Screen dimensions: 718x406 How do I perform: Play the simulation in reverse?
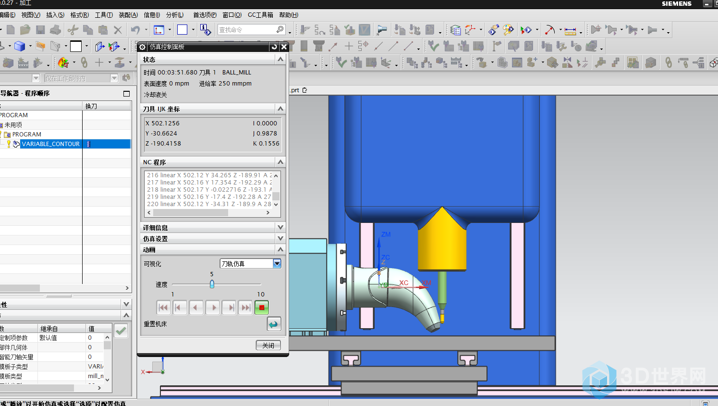pyautogui.click(x=196, y=308)
